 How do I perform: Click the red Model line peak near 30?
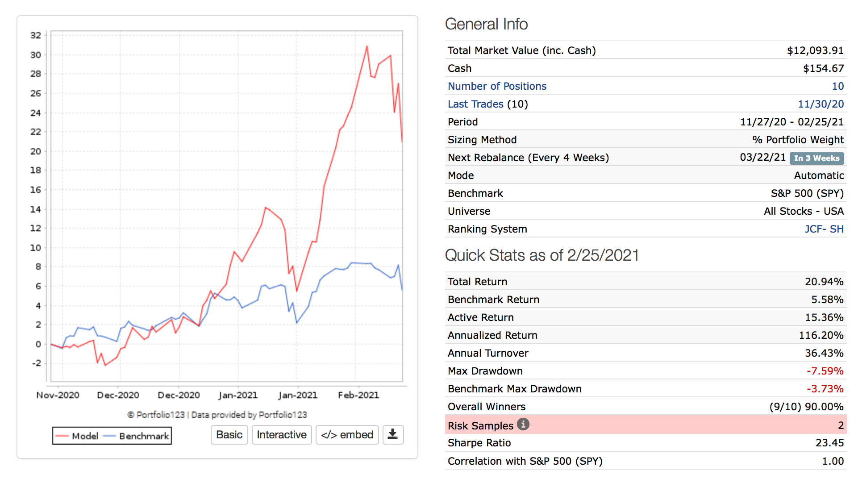[367, 46]
